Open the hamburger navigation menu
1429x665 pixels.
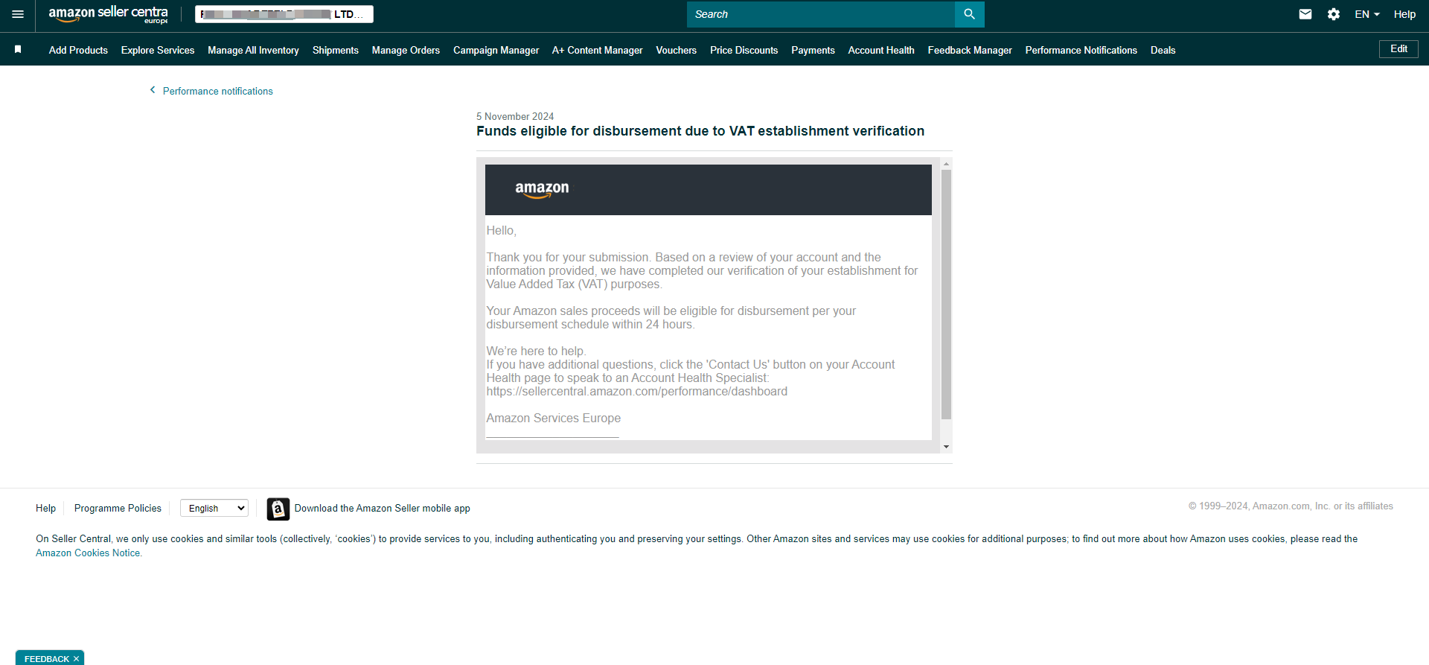pyautogui.click(x=18, y=14)
